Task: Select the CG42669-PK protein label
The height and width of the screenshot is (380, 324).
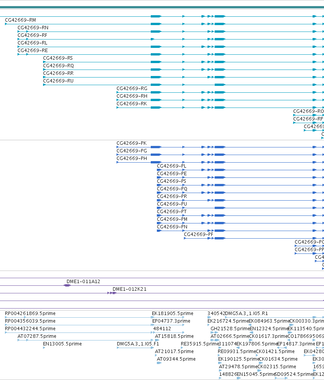Action: click(131, 143)
